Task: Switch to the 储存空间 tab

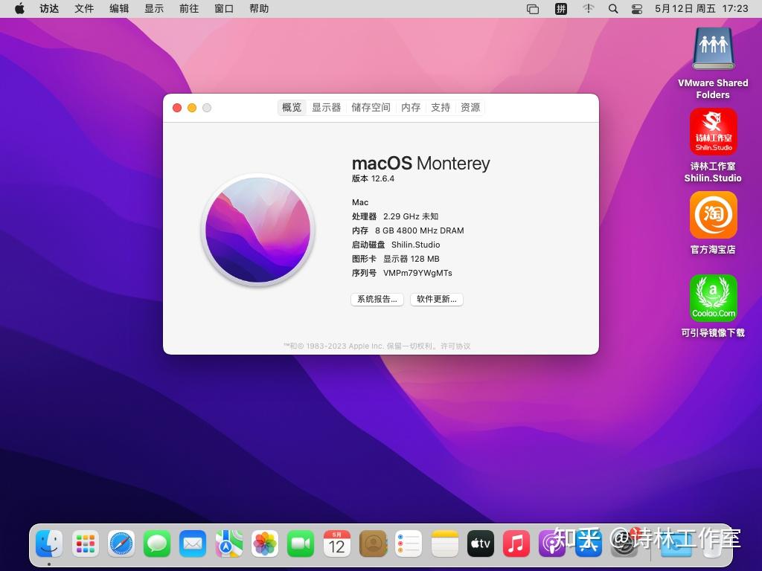Action: tap(371, 107)
